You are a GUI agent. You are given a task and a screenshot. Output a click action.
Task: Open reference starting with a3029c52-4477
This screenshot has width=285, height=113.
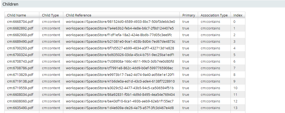(x=120, y=88)
